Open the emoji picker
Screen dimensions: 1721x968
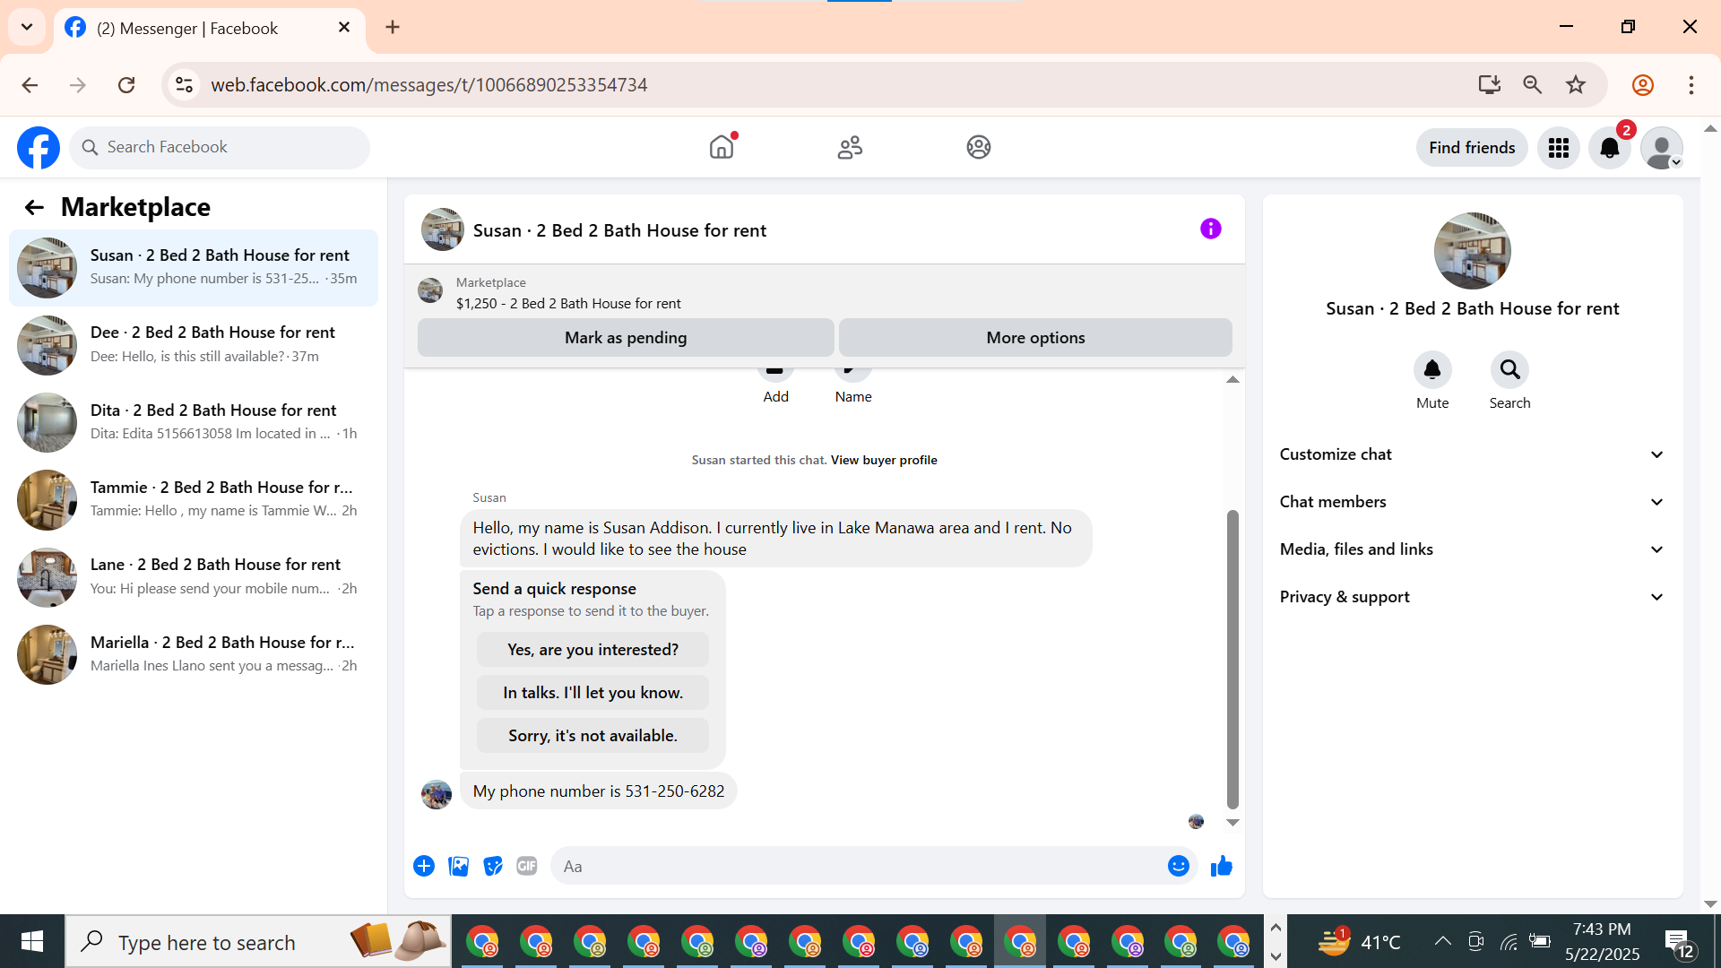pos(1179,866)
